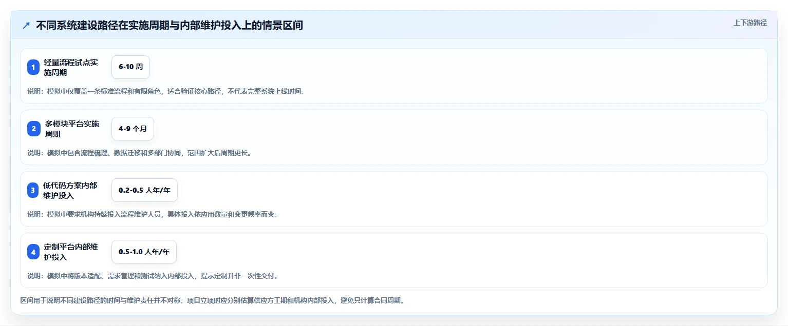
Task: Click the 4-9 个月 value chip
Action: 133,129
